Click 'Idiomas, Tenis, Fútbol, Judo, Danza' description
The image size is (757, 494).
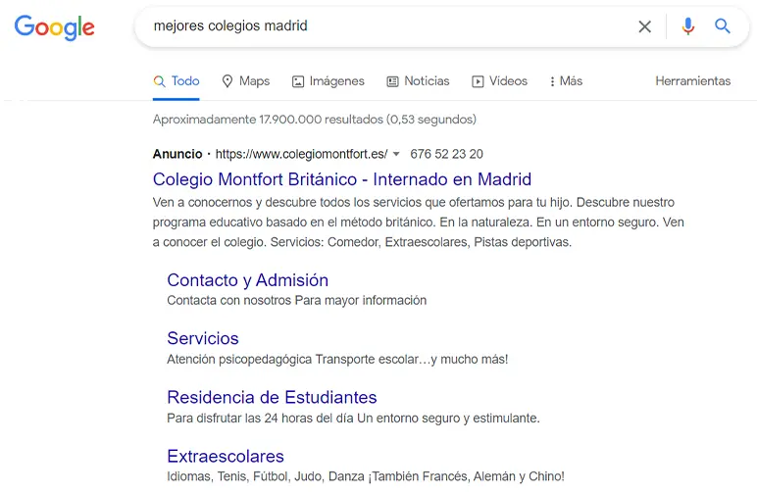click(366, 476)
